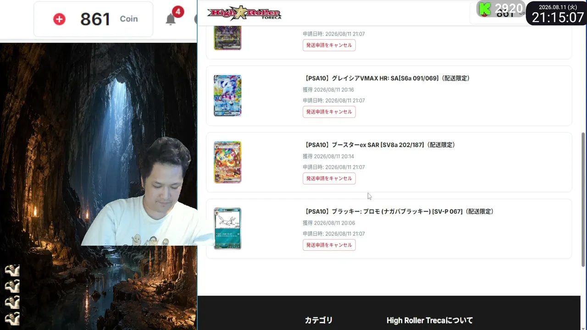The image size is (587, 330).
Task: Click the page's vertical scrollbar thumb
Action: [x=583, y=199]
